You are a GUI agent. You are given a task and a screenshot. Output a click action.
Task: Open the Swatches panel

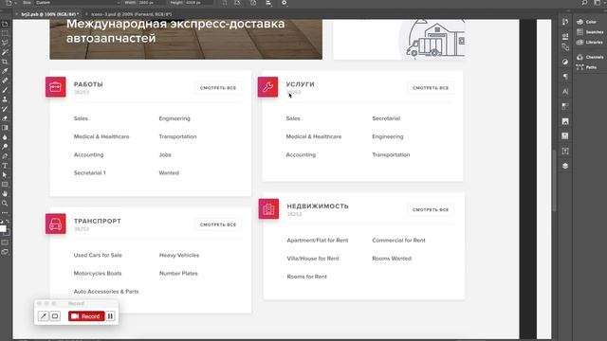(x=590, y=32)
